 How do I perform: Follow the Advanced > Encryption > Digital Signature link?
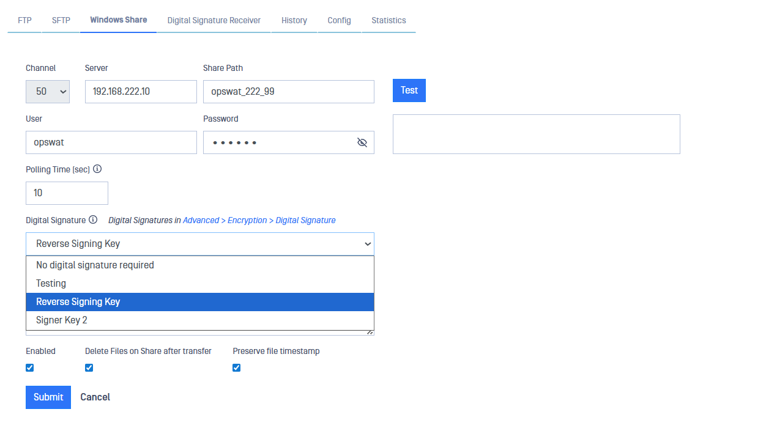[259, 220]
